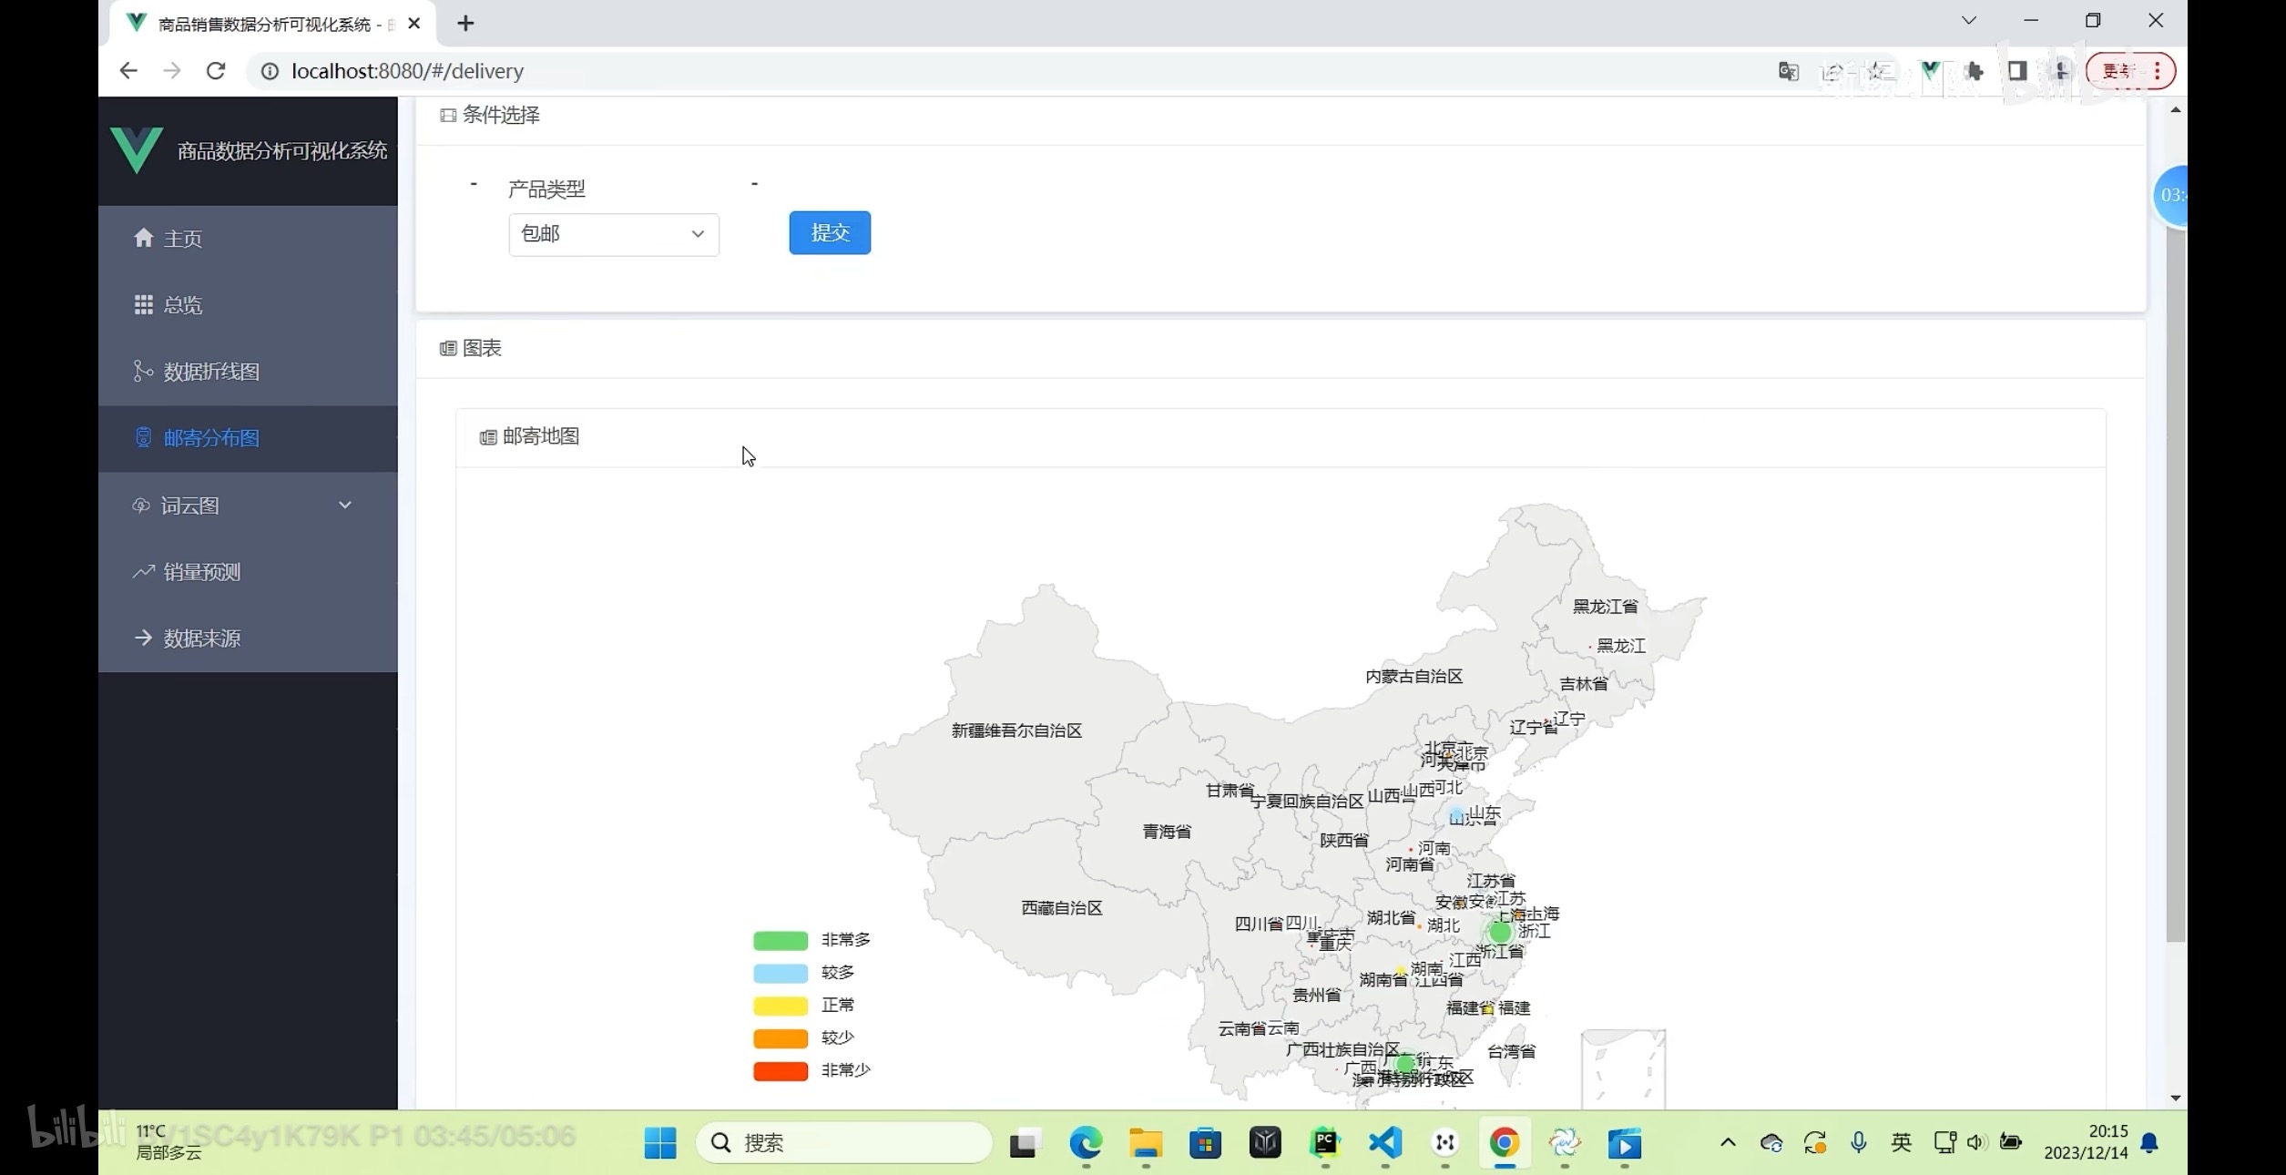
Task: Switch to the 商品销售数据分析可视化系统 browser tab
Action: pos(264,25)
